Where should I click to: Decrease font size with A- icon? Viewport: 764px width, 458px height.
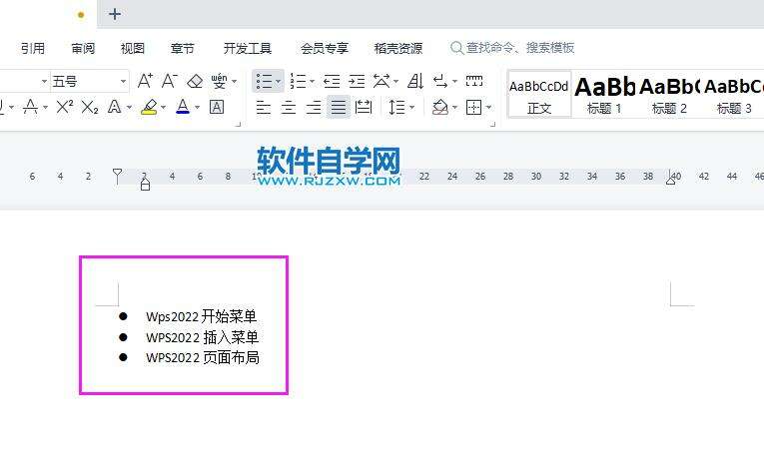169,81
